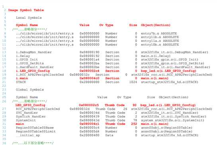This screenshot has height=145, width=217.
Task: Click 'SysTick_Handler' symbol name
Action: click(x=31, y=116)
